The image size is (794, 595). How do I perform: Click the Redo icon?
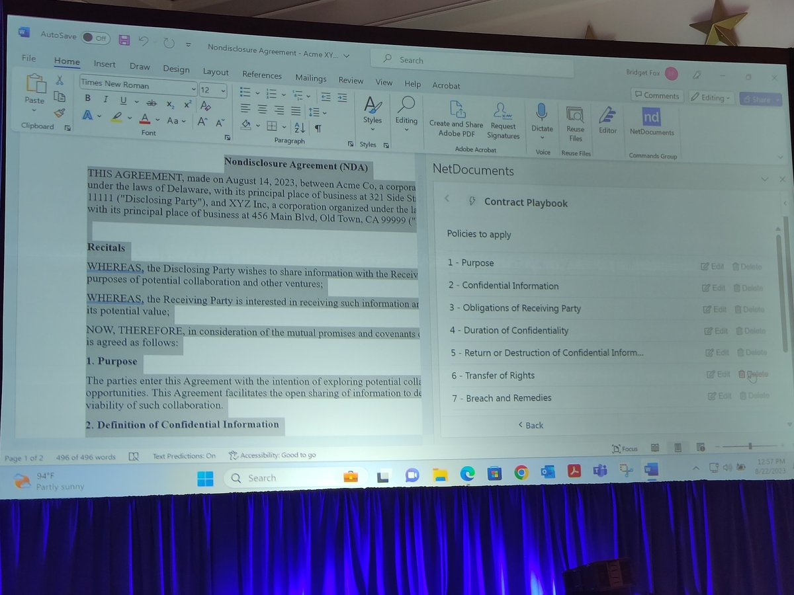coord(168,43)
